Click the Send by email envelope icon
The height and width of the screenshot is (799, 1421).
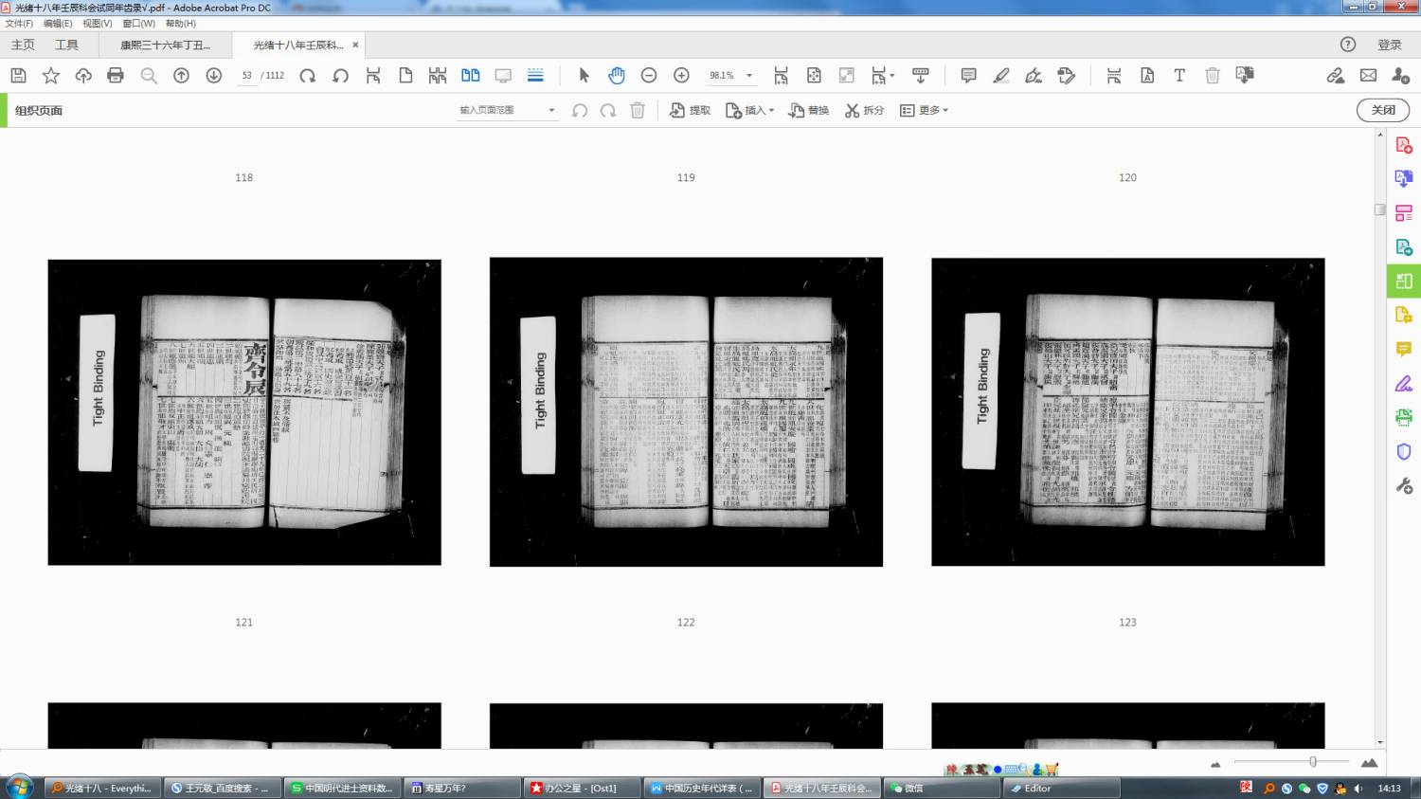tap(1368, 76)
